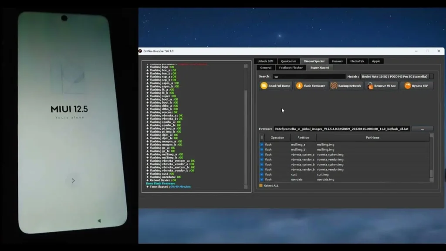Uncheck the md1img_a flash checkbox
This screenshot has width=446, height=251.
click(x=262, y=145)
